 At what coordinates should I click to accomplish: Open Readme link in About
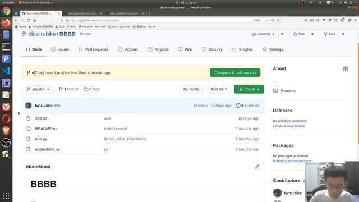click(284, 90)
